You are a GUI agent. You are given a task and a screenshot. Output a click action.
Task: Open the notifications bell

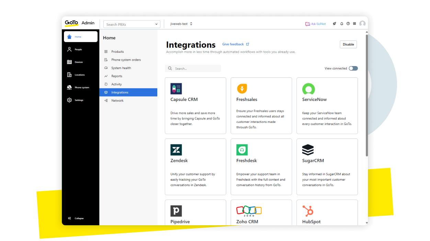click(x=341, y=23)
